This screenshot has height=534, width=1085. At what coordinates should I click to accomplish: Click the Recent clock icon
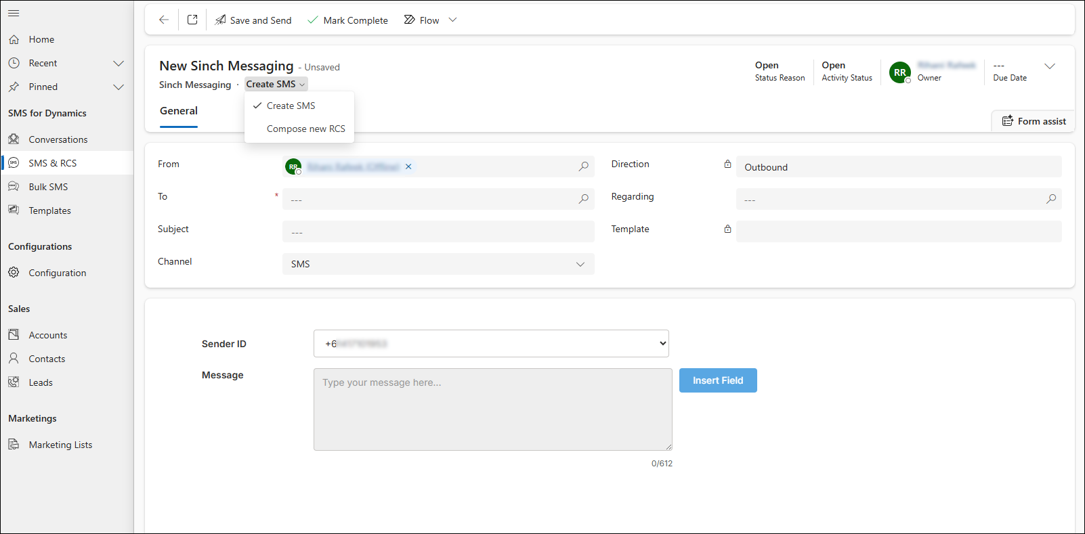tap(14, 63)
